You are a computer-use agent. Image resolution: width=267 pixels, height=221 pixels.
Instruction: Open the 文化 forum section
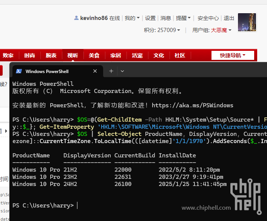159,55
